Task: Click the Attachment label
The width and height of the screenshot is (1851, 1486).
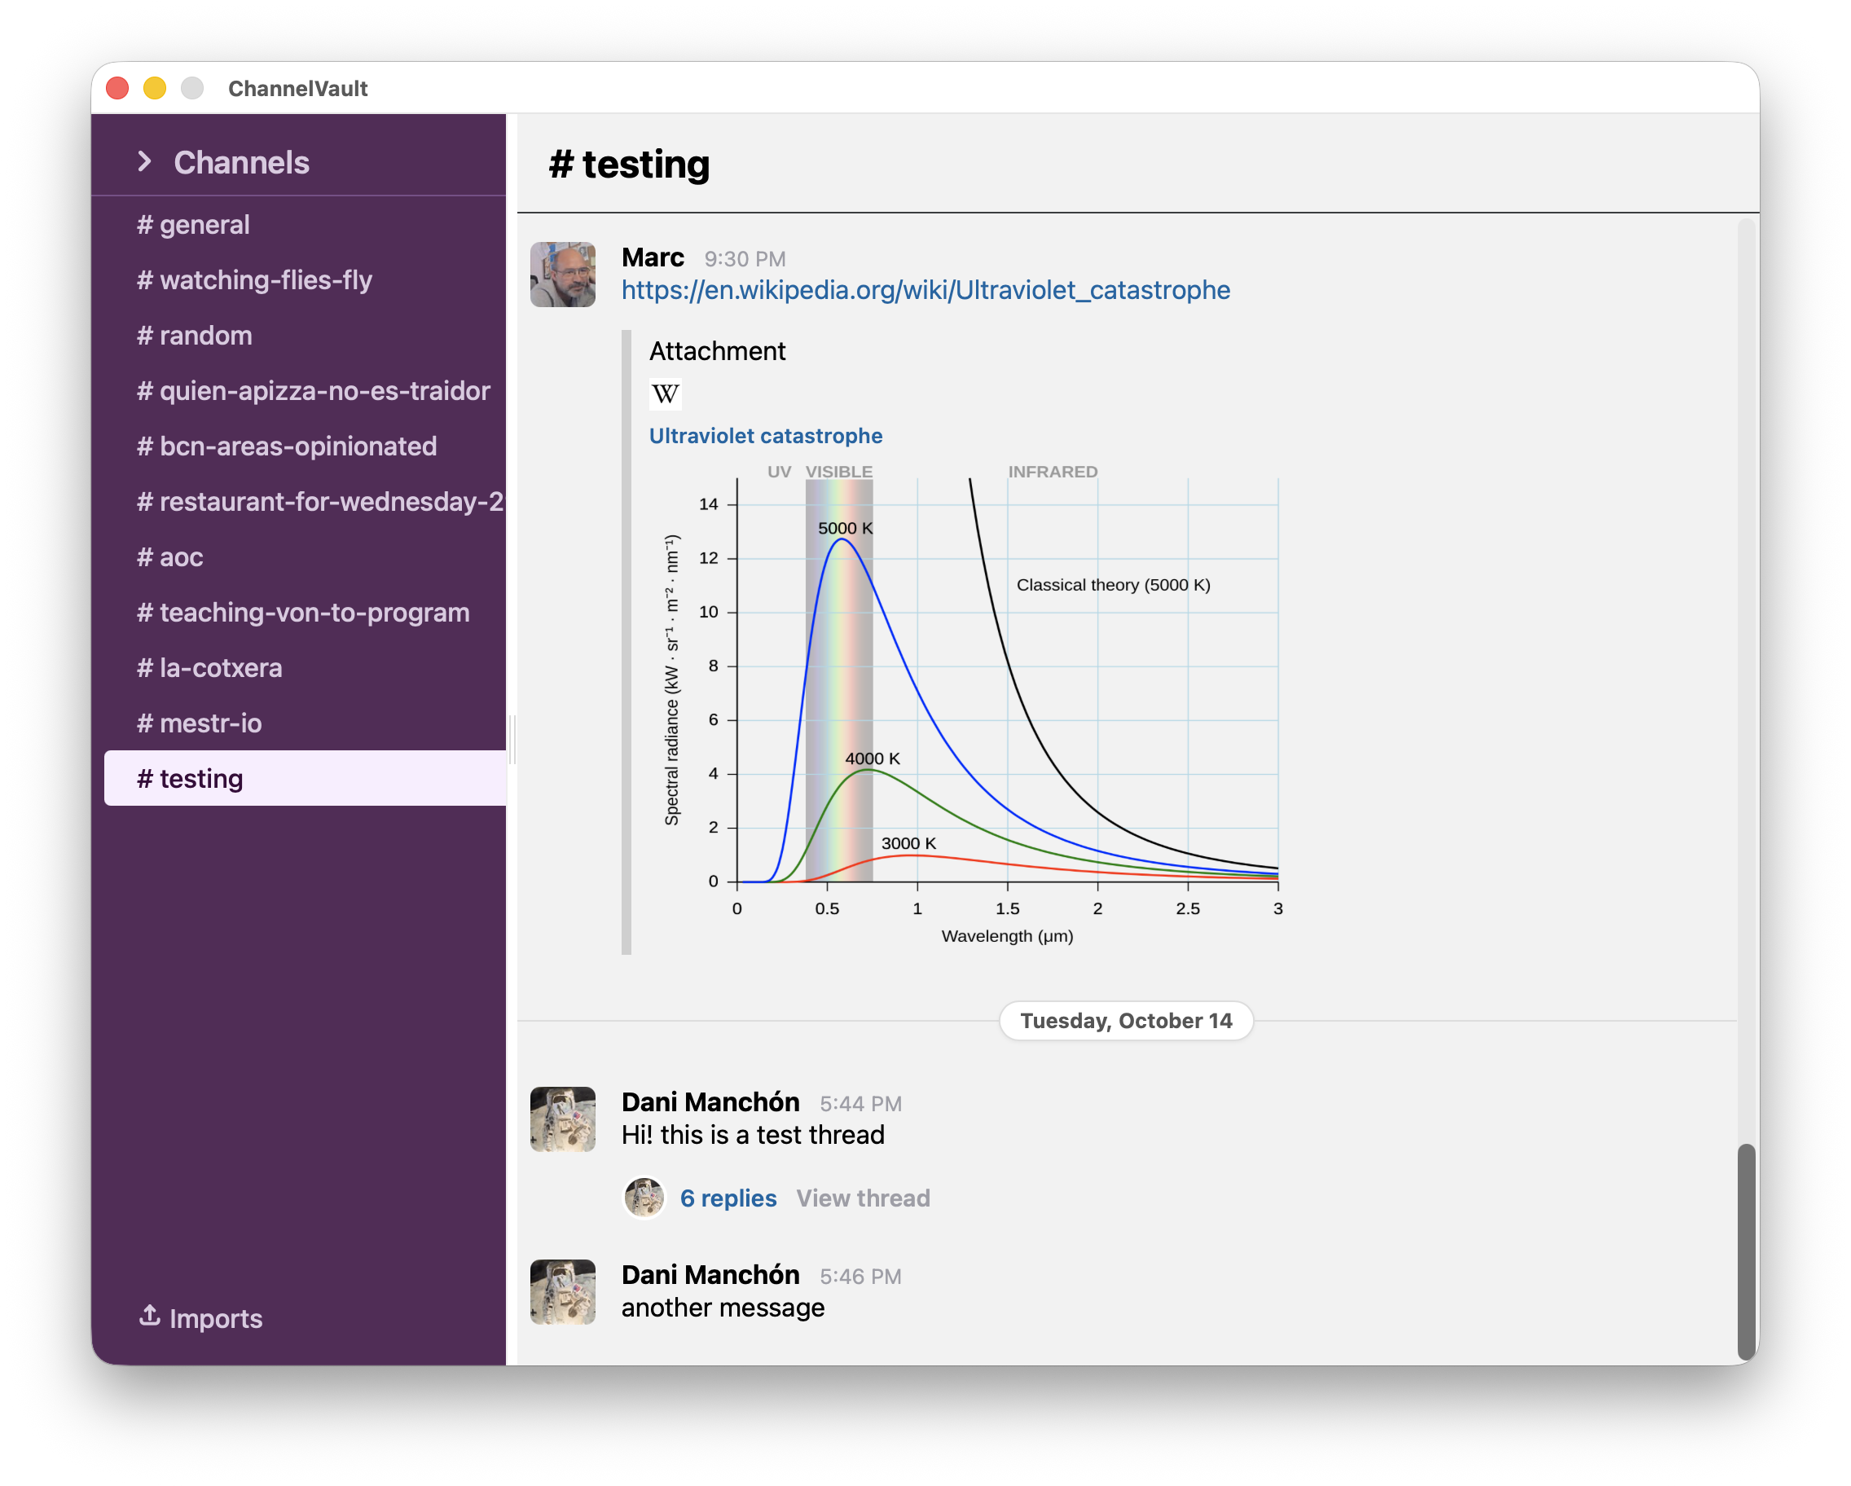Action: coord(717,351)
